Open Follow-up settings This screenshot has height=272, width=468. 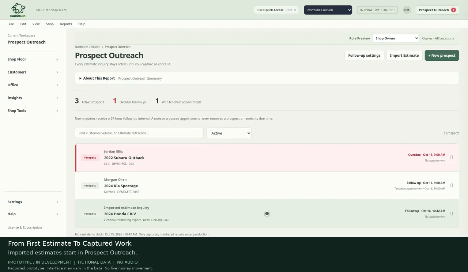coord(364,56)
